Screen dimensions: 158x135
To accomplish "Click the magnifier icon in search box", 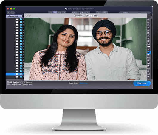I will 121,12.
